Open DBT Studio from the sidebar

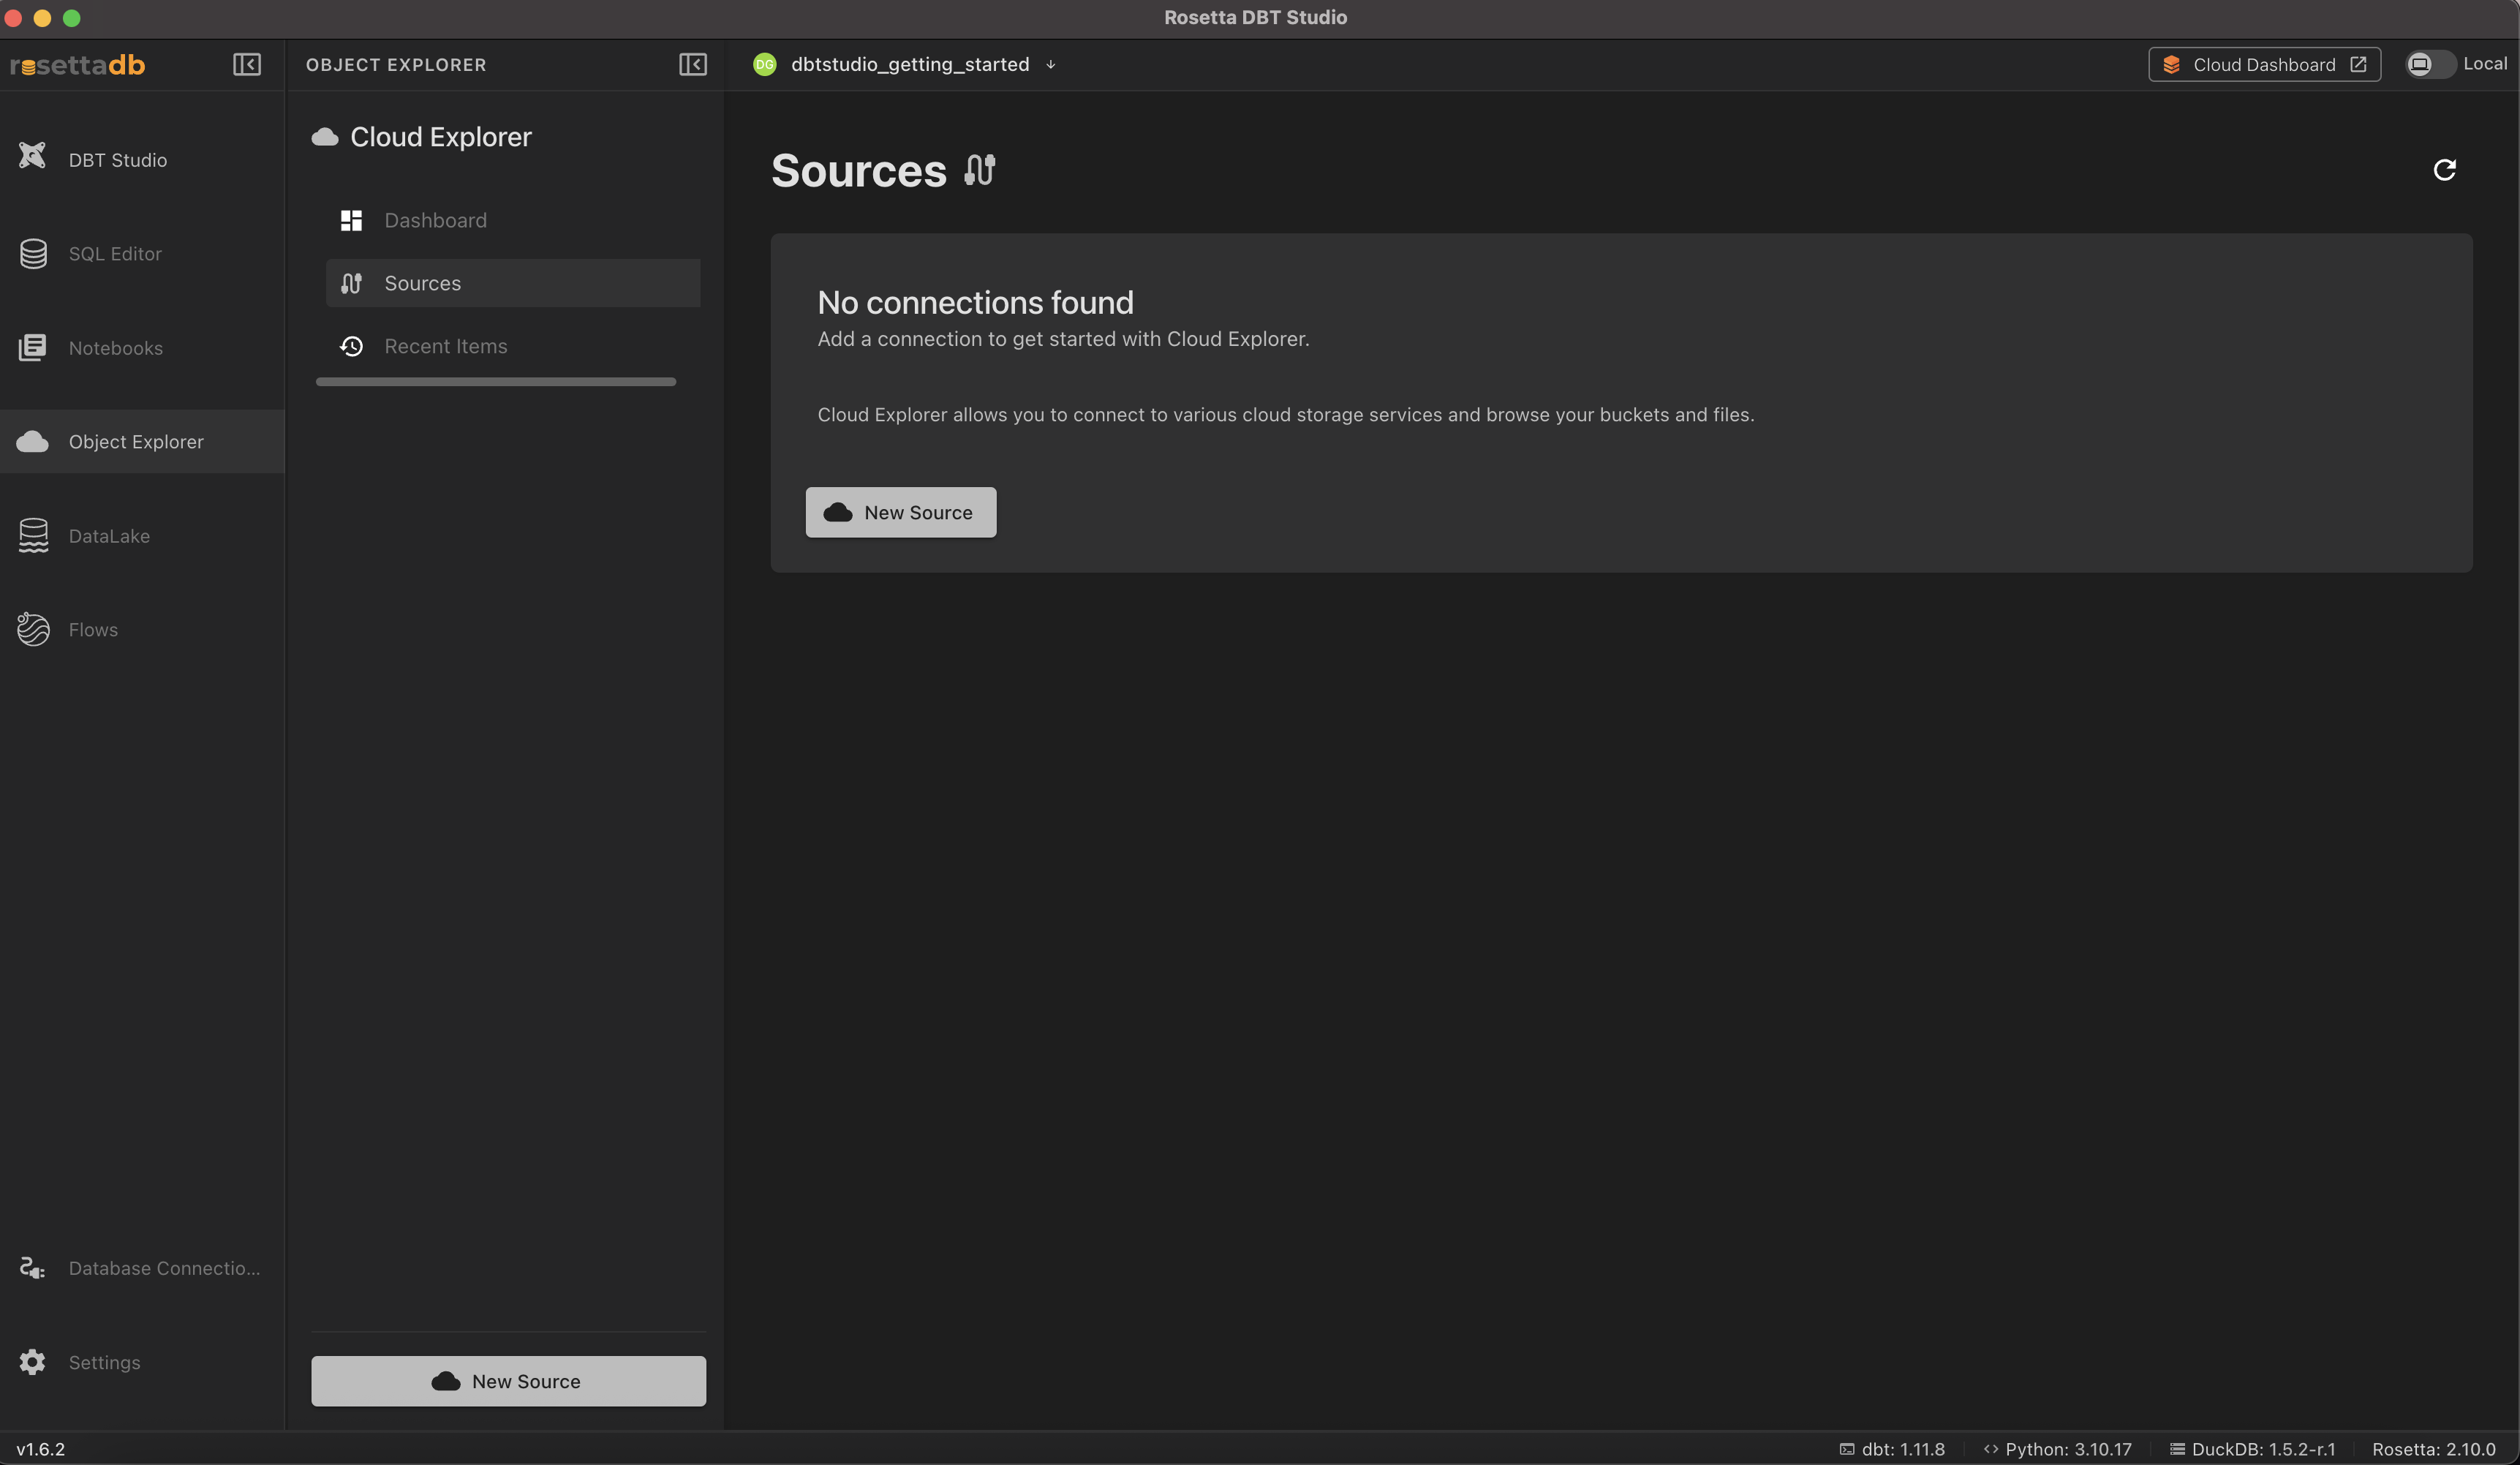142,160
